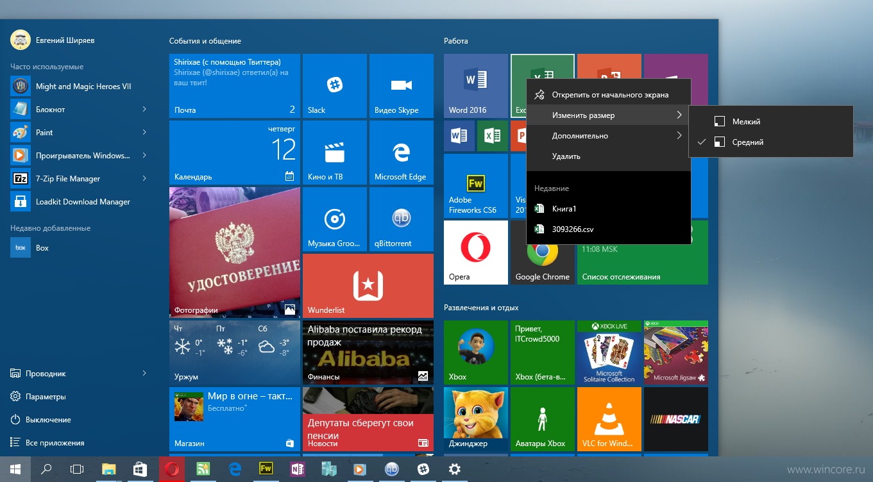Open the Изменить размер submenu
Image resolution: width=873 pixels, height=482 pixels.
608,115
